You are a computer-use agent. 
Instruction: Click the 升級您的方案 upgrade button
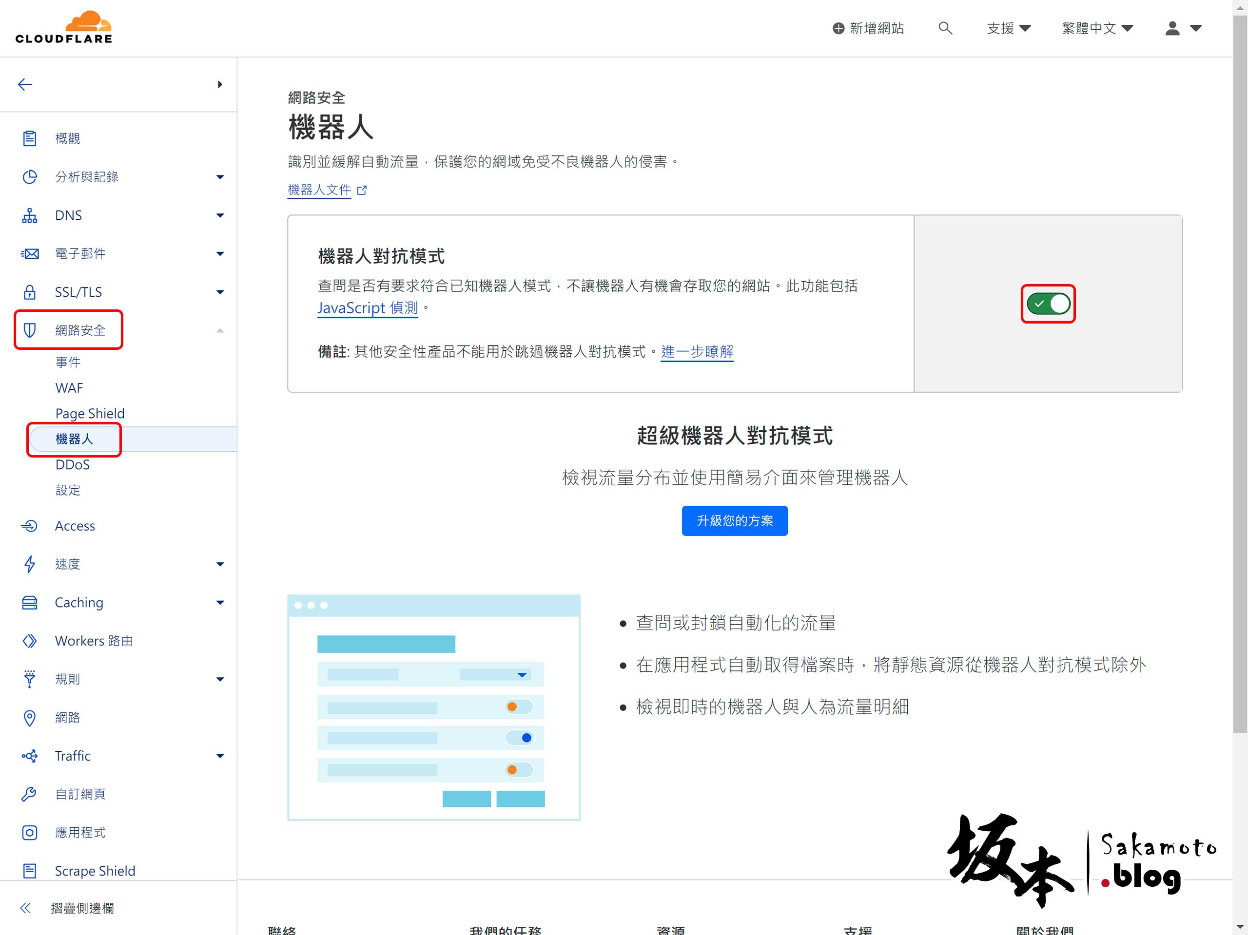tap(735, 520)
